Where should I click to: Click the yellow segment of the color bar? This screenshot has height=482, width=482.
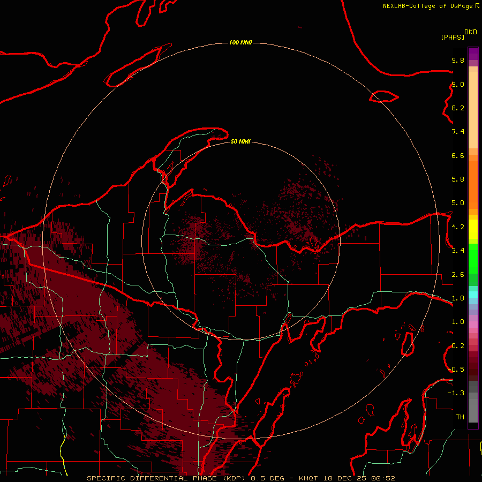pos(473,229)
